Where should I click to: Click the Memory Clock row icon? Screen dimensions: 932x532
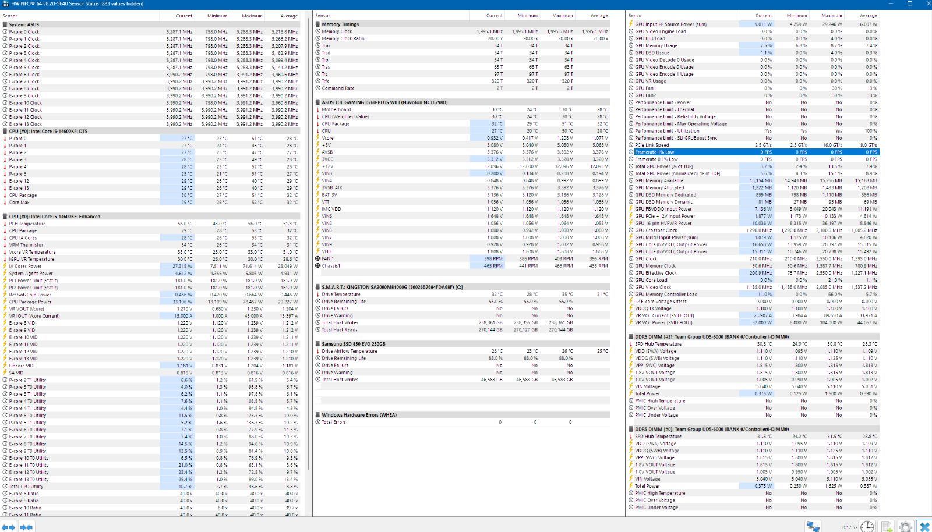pos(318,31)
